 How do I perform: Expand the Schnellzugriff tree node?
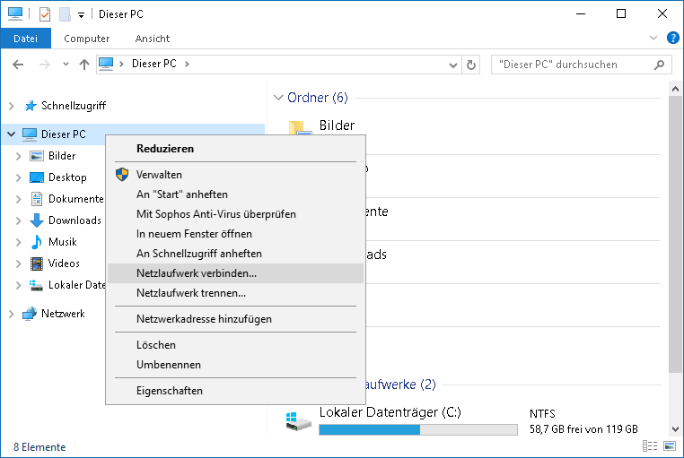[x=11, y=106]
